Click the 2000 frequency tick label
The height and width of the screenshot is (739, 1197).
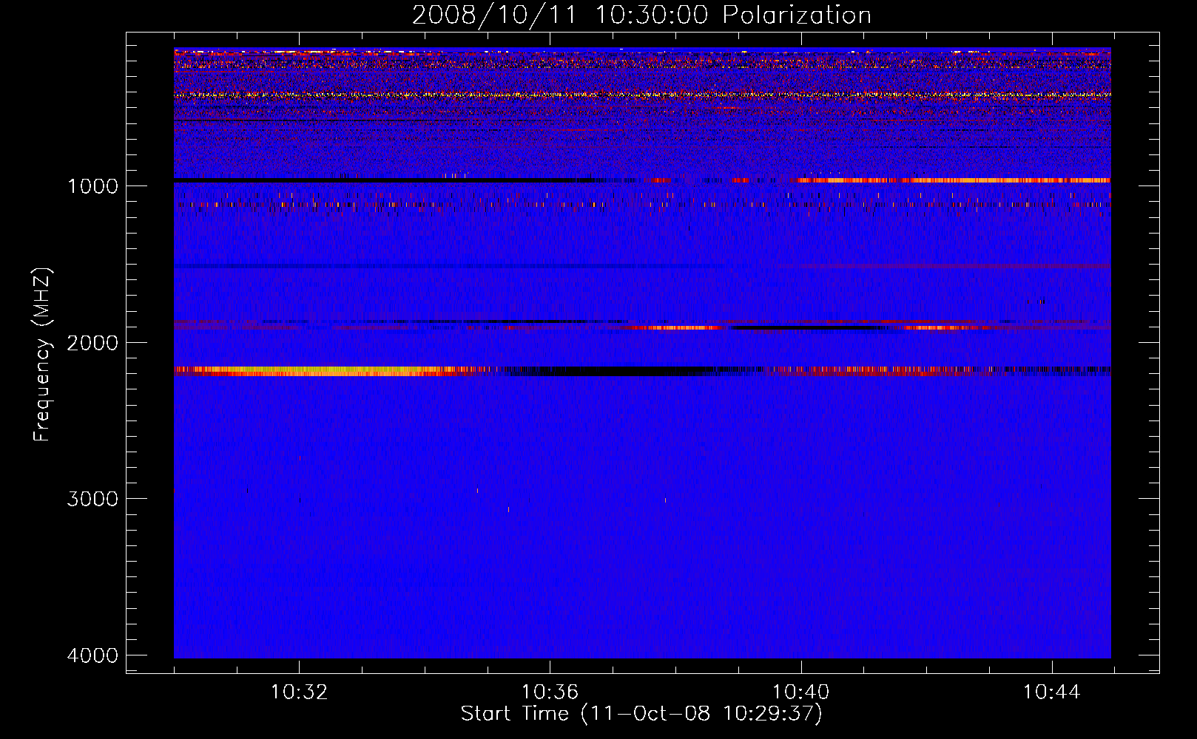click(92, 342)
